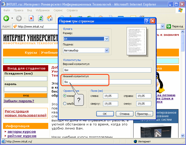Click the status bar page icon

(3, 141)
